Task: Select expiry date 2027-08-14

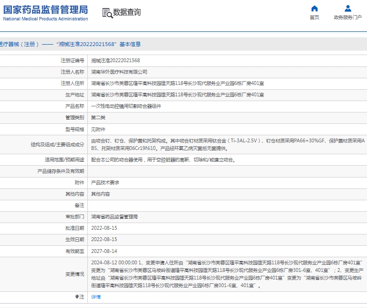Action: click(104, 251)
